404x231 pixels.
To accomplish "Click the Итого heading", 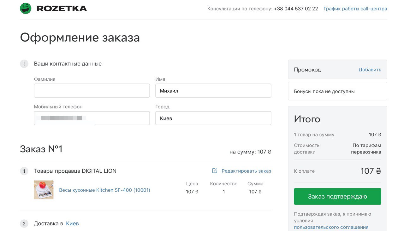I will [x=307, y=119].
